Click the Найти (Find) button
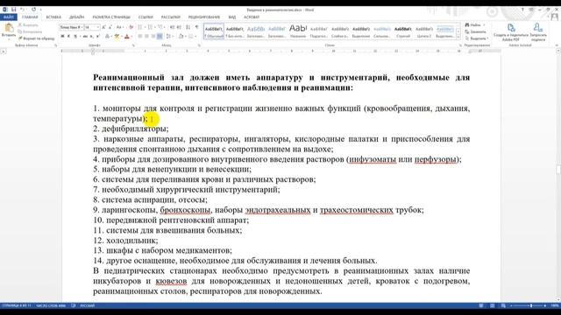Image resolution: width=561 pixels, height=315 pixels. pyautogui.click(x=474, y=25)
